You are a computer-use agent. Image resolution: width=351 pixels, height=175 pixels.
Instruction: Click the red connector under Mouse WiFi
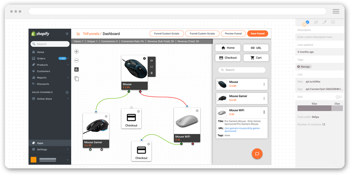193,144
